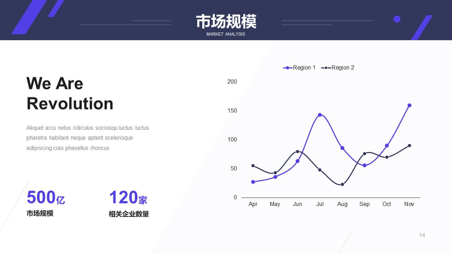Select the Jul axis label
Image resolution: width=452 pixels, height=254 pixels.
(320, 204)
